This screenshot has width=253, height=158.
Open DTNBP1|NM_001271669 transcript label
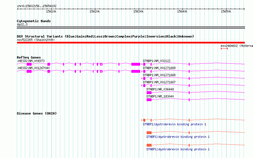tap(159, 68)
